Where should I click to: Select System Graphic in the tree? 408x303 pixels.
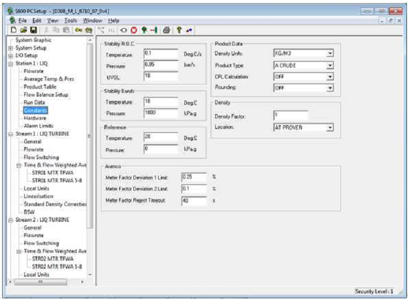pos(33,40)
